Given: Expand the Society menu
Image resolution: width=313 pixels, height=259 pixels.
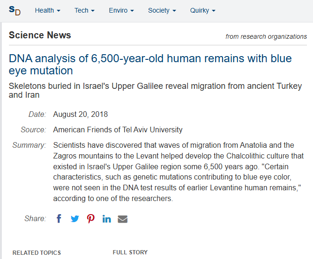Looking at the screenshot, I should [x=162, y=10].
